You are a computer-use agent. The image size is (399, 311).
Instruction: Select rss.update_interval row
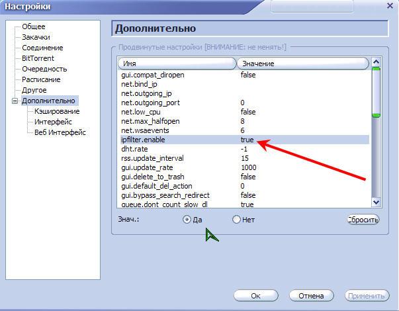pos(245,158)
